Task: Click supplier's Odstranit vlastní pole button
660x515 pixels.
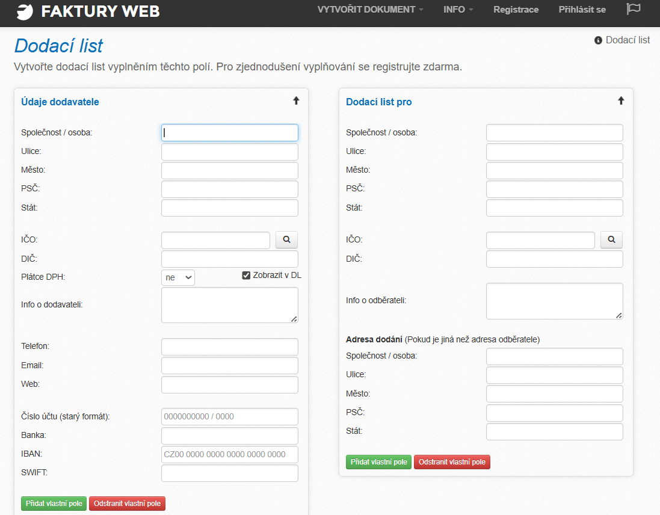Action: tap(127, 504)
